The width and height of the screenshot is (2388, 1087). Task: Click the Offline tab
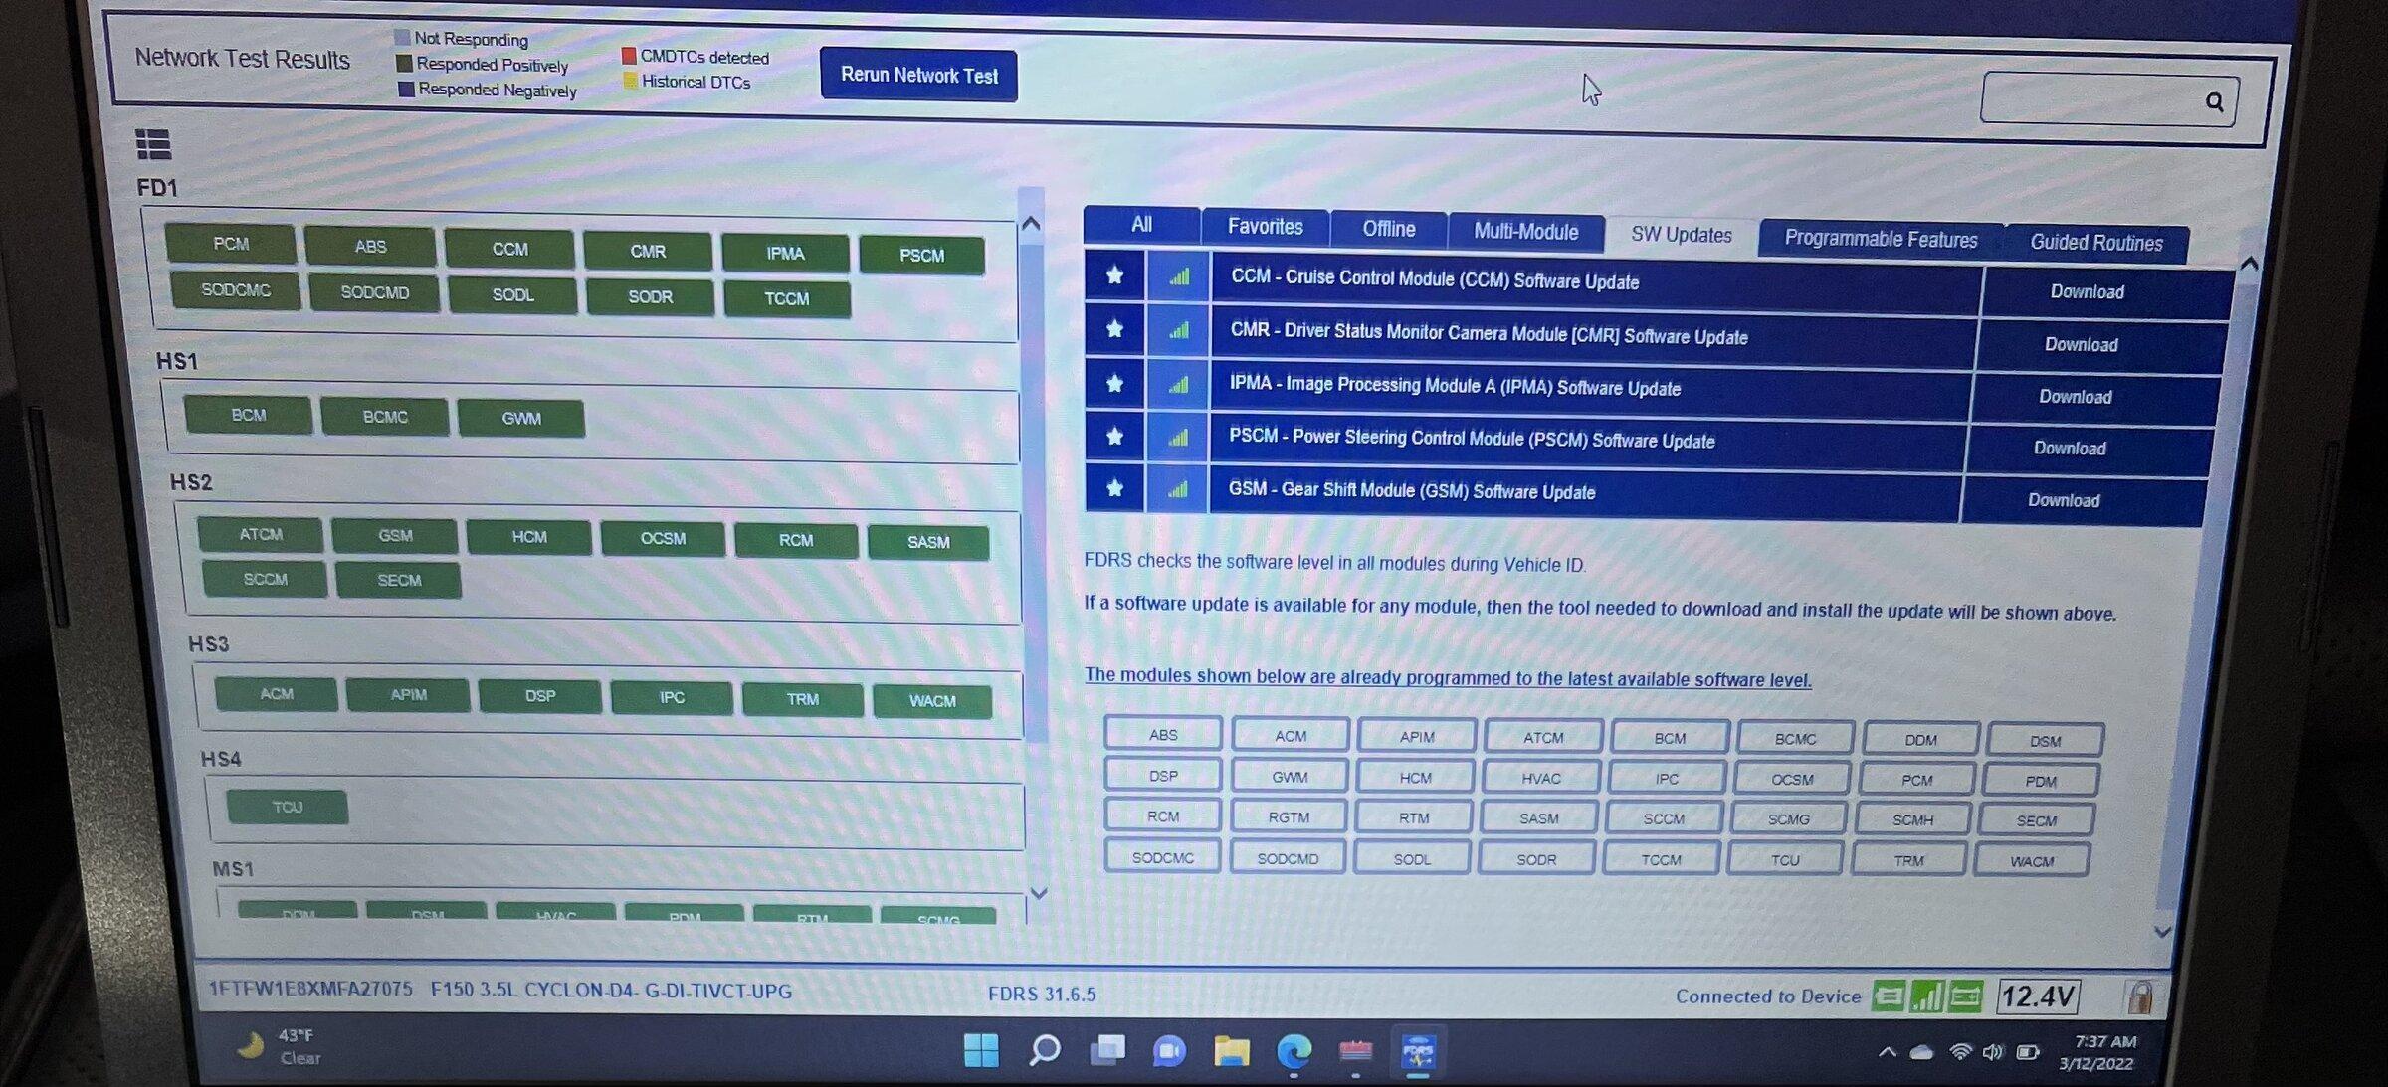point(1389,230)
